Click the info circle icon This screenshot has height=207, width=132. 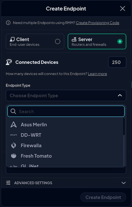(x=8, y=23)
